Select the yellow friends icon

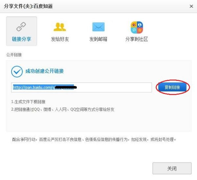60,27
